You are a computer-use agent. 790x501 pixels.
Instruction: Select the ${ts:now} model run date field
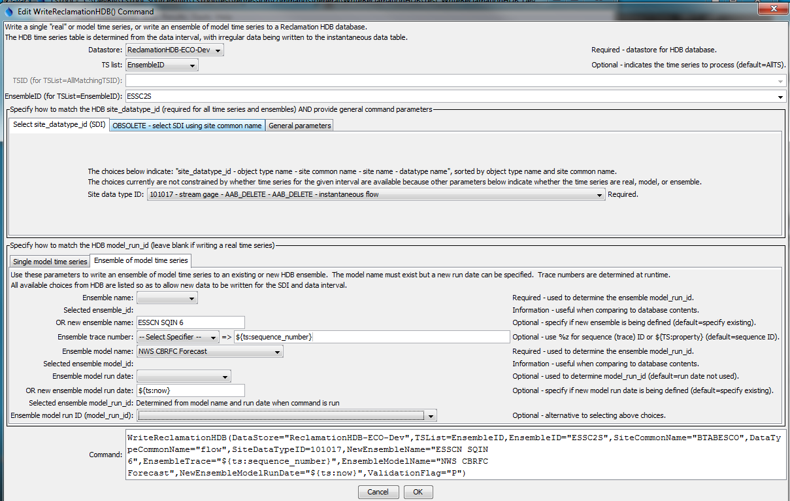tap(189, 390)
